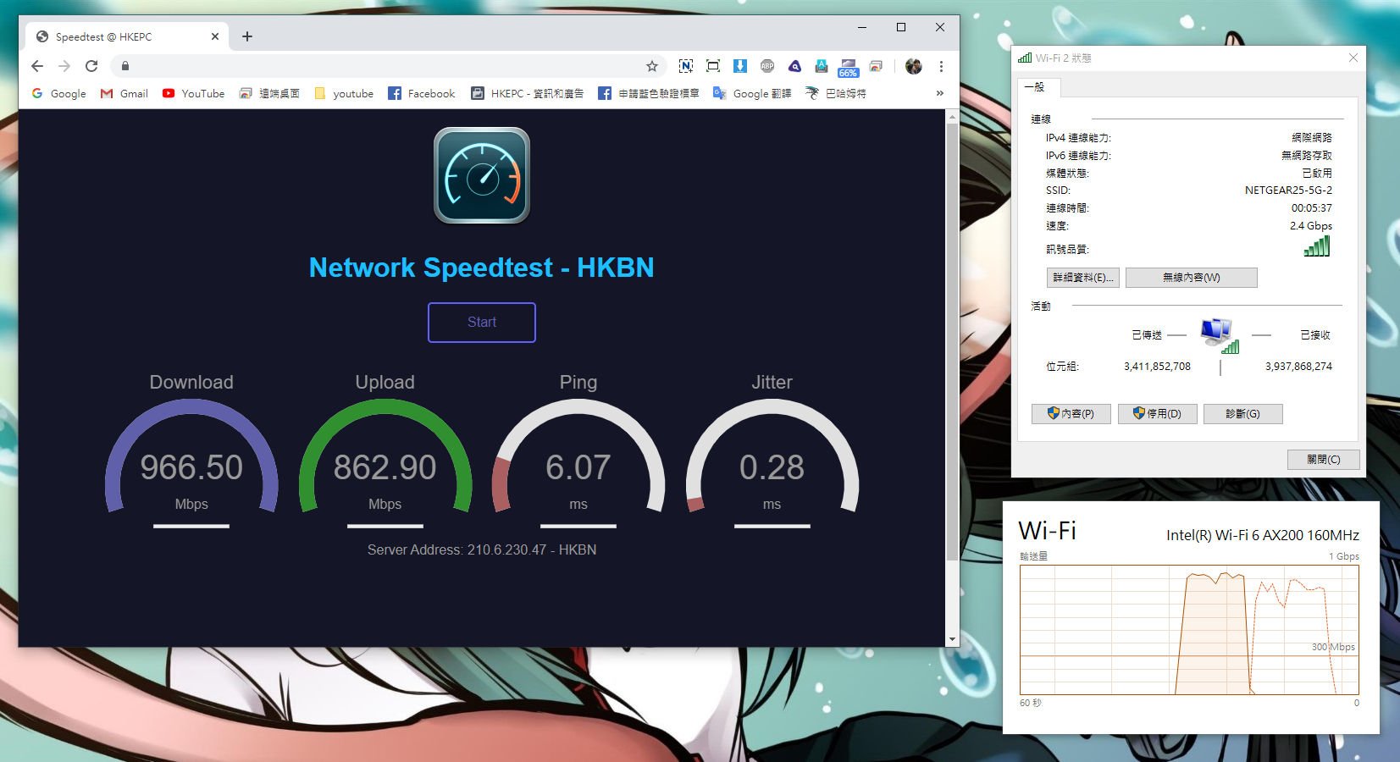
Task: Close the Speedtest @ HKEPC tab
Action: point(215,36)
